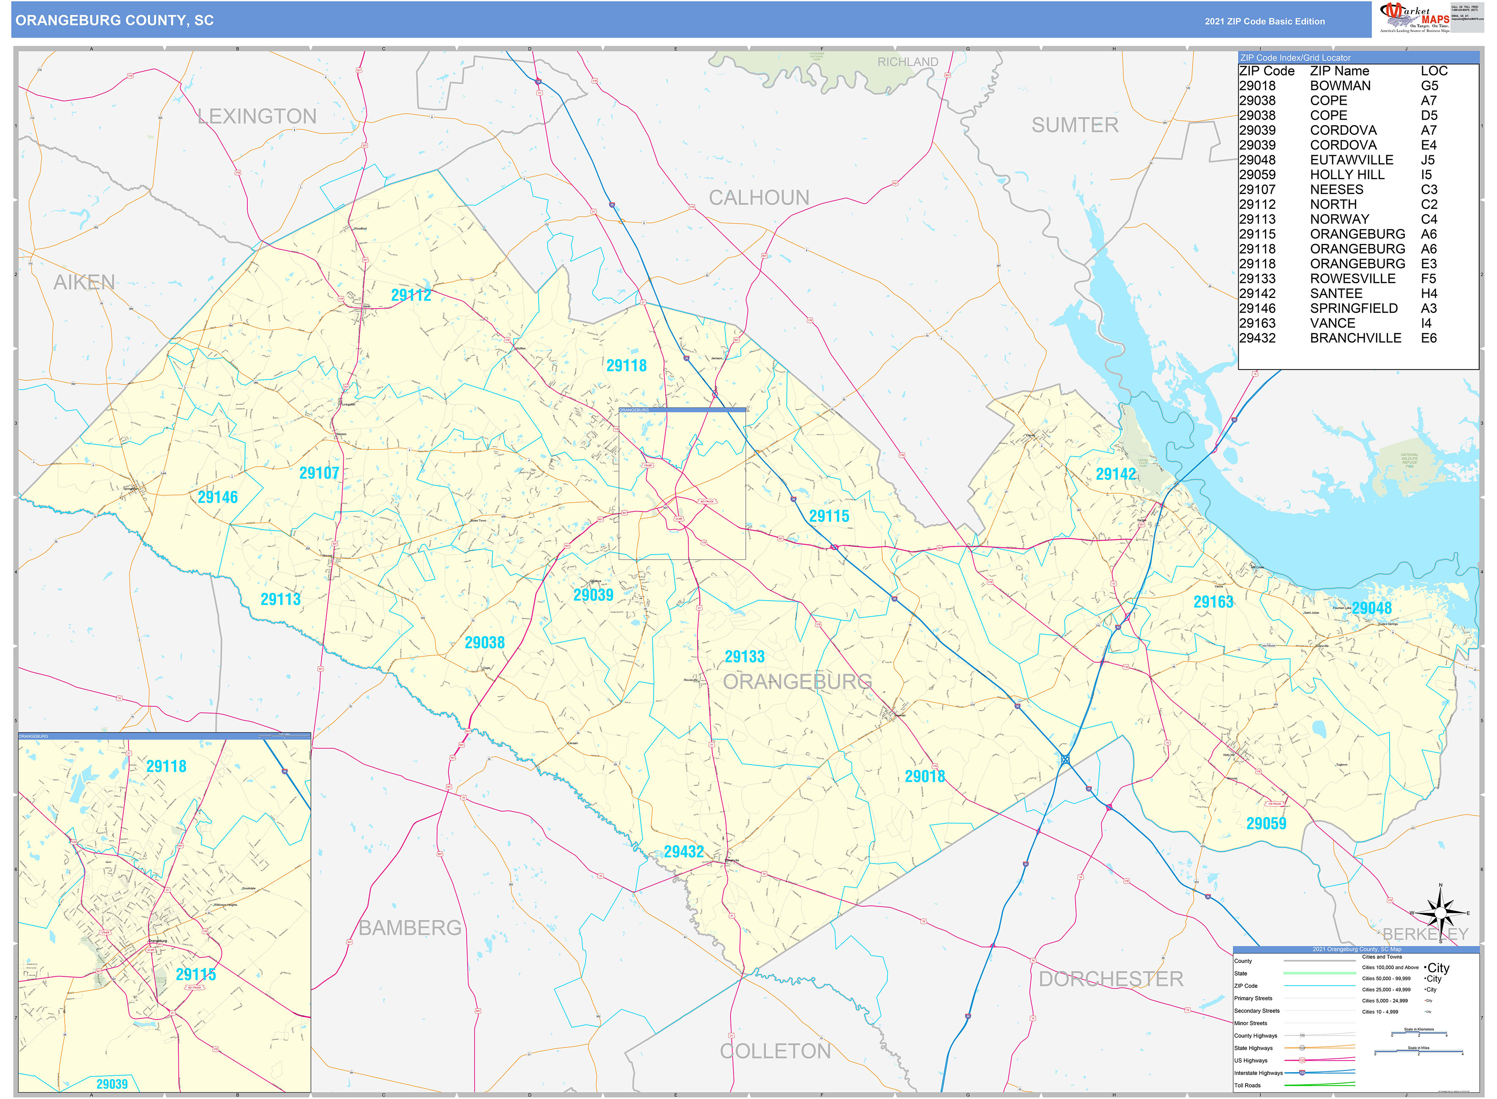Click the 29113 ZIP label on the map

point(280,599)
